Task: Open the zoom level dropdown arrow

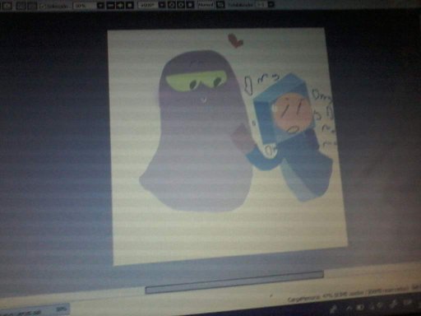Action: 100,5
